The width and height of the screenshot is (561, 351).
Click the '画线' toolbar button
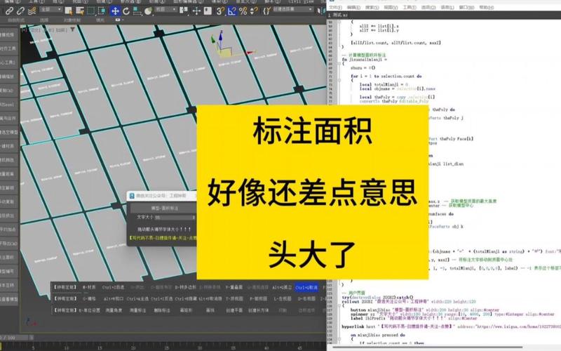[210, 310]
